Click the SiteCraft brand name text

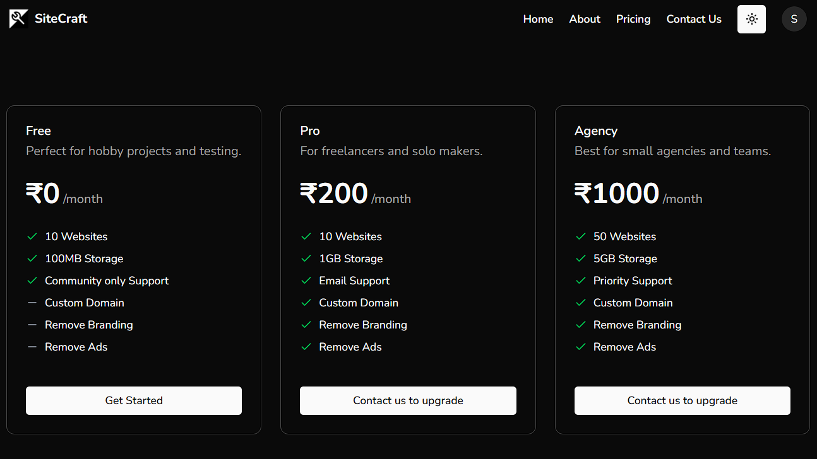click(61, 19)
